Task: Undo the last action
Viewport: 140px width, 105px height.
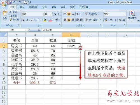Action: (x=14, y=2)
